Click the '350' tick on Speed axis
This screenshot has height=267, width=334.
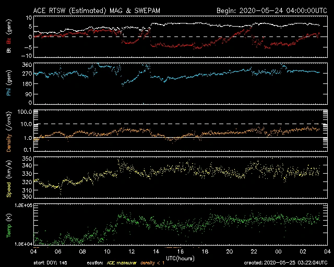(x=27, y=159)
